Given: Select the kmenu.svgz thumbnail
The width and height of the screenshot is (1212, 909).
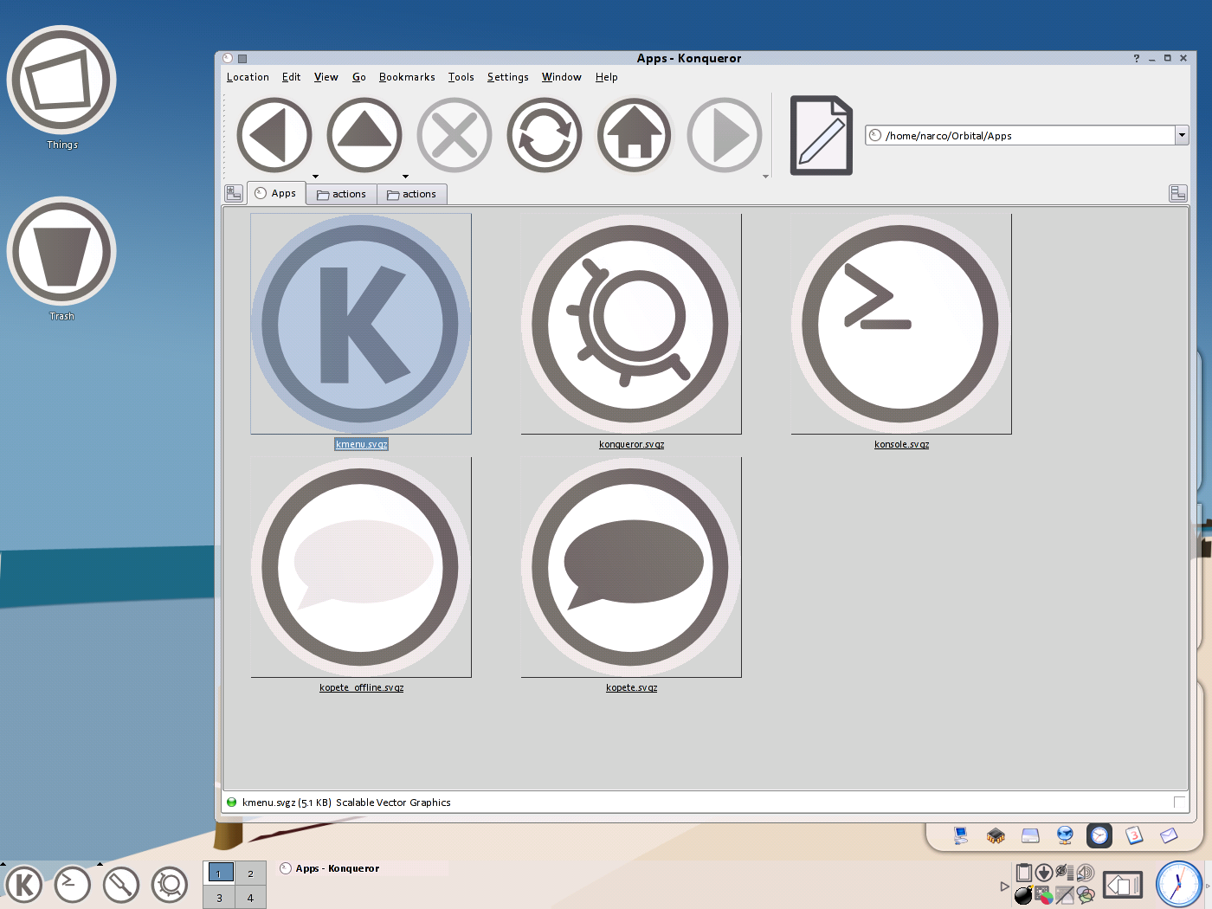Looking at the screenshot, I should coord(361,324).
